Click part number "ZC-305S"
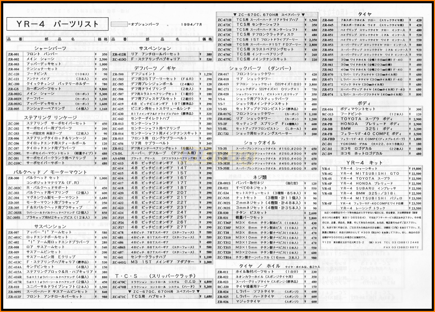This screenshot has width=435, height=312. click(14, 218)
